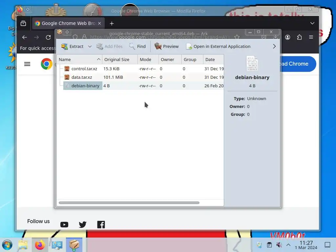
Task: Click the Firefox window pin icon in title bar
Action: point(28,9)
